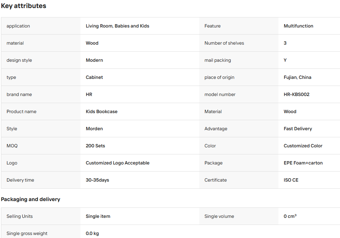
Task: Click the HR-KBS002 model number
Action: point(297,94)
